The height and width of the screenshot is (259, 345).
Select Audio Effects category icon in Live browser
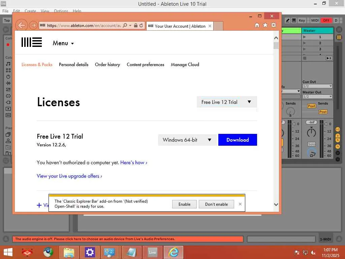(8, 83)
